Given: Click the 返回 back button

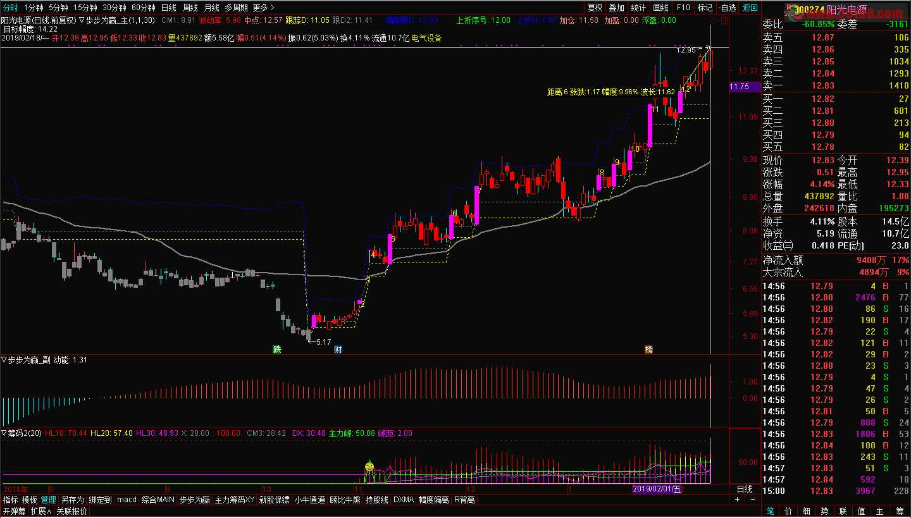Looking at the screenshot, I should pyautogui.click(x=750, y=8).
